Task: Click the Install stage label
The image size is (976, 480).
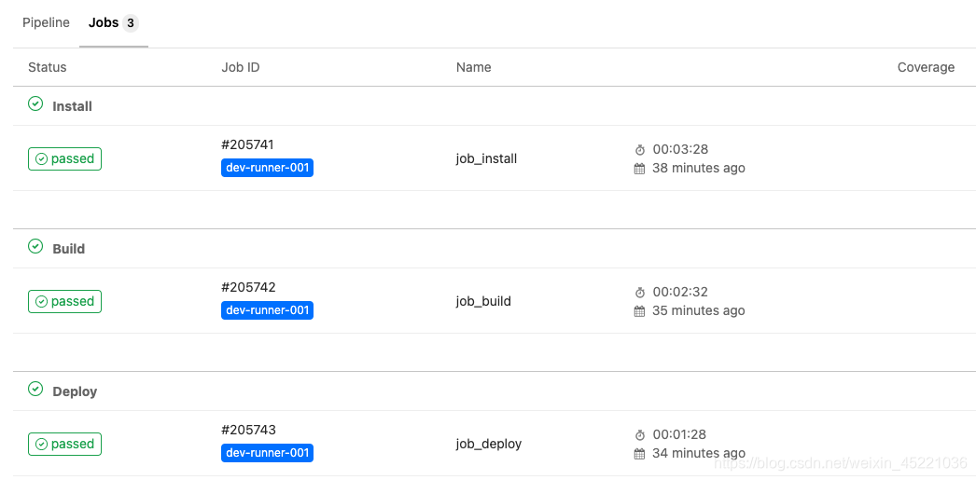Action: [72, 106]
